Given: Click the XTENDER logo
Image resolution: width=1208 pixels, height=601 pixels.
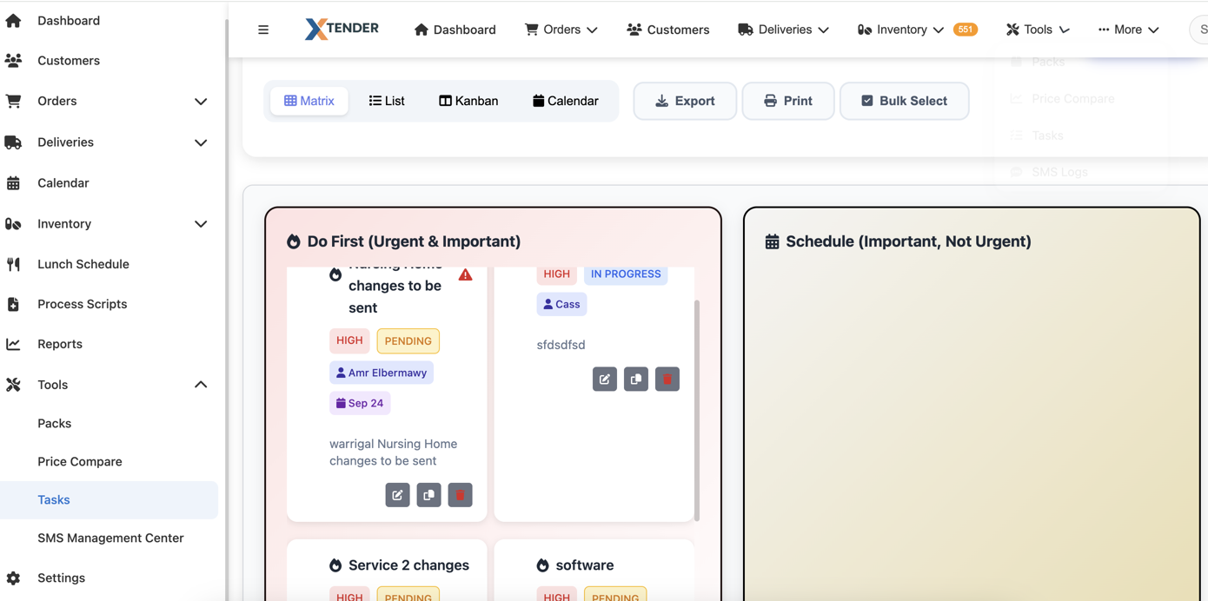Looking at the screenshot, I should 341,28.
